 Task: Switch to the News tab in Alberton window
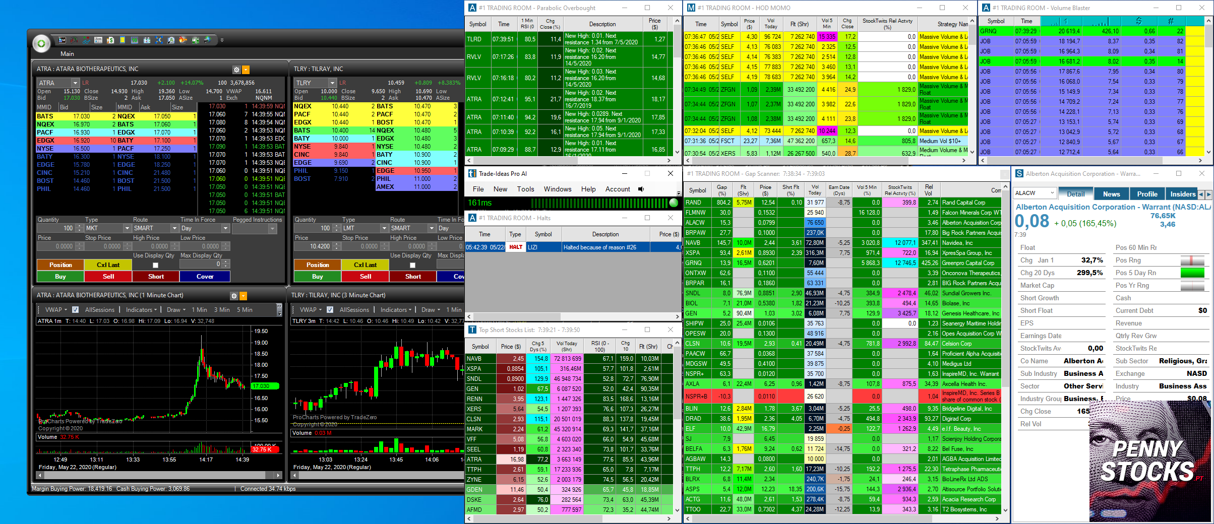pos(1111,194)
